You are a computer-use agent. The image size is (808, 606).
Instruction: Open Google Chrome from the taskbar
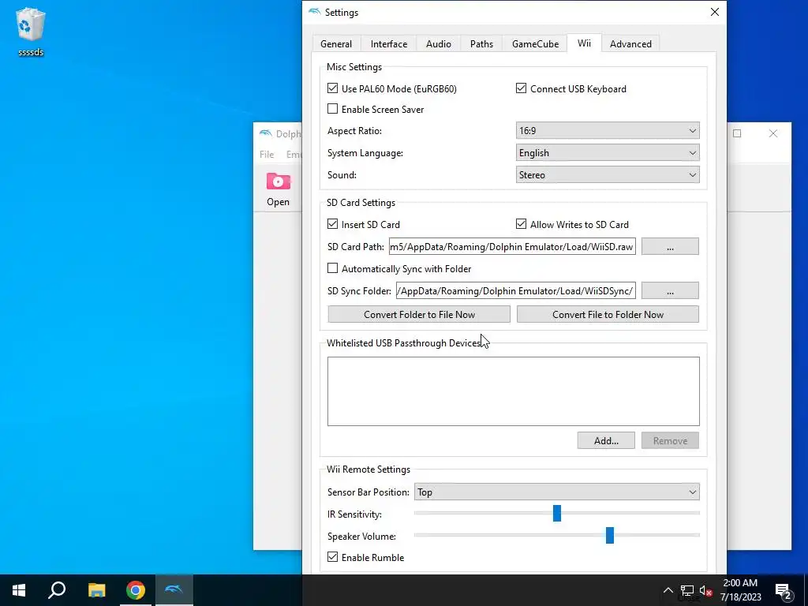tap(135, 590)
